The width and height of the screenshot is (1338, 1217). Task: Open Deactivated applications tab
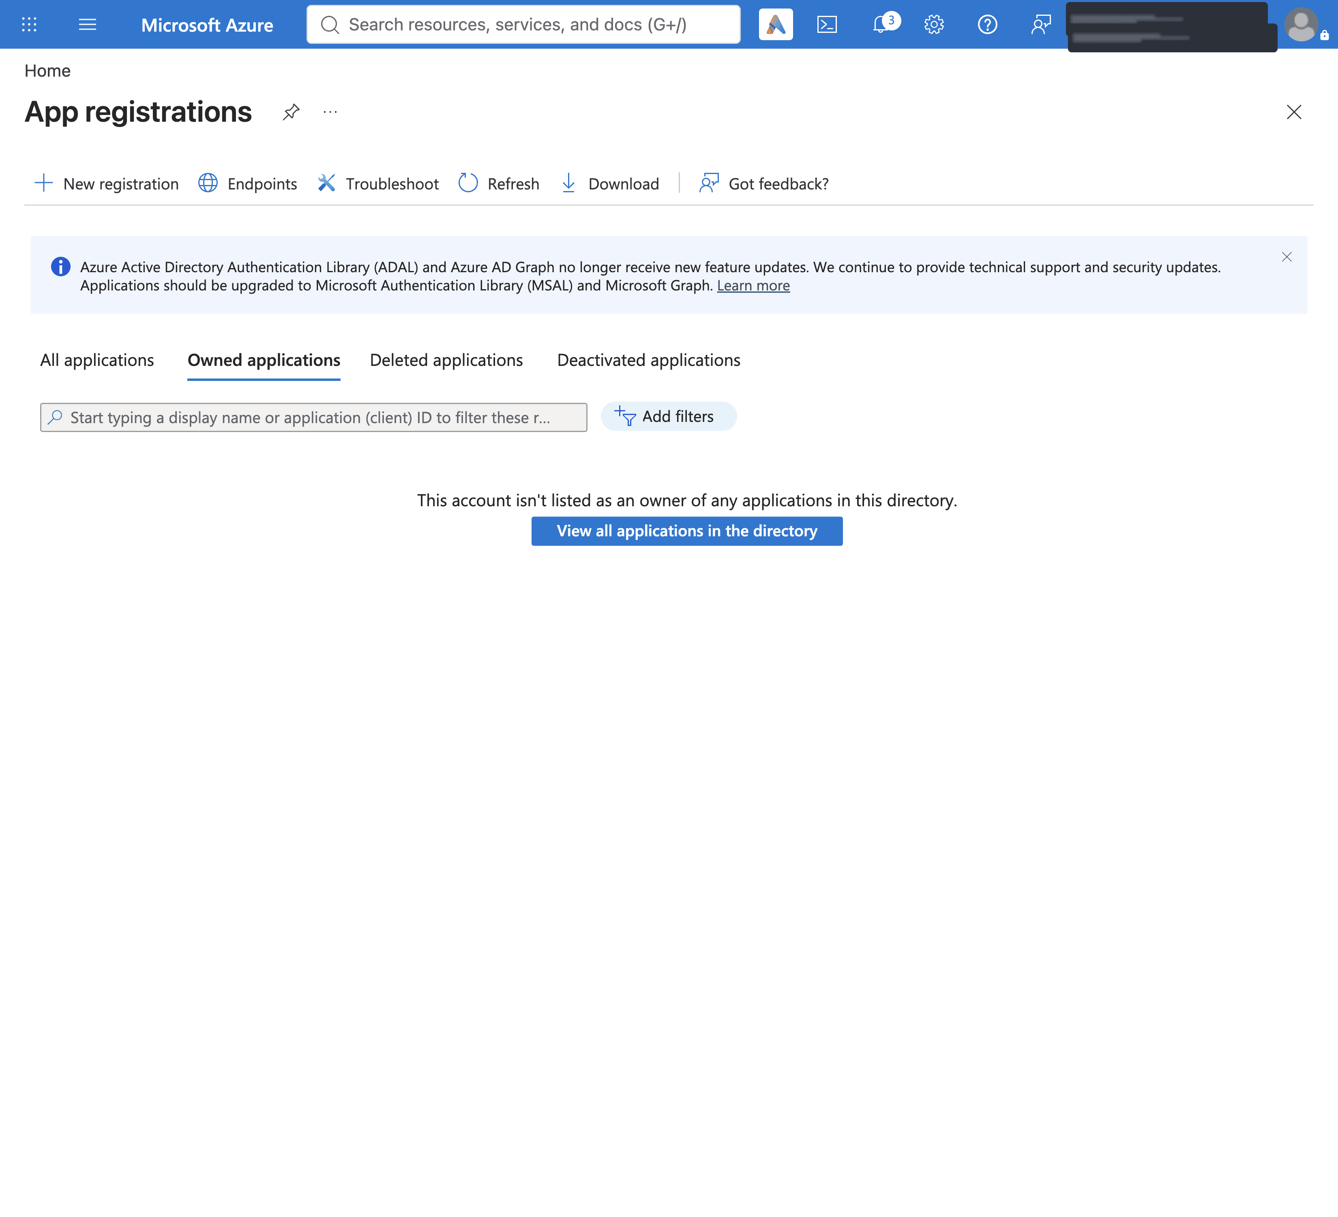pyautogui.click(x=648, y=360)
